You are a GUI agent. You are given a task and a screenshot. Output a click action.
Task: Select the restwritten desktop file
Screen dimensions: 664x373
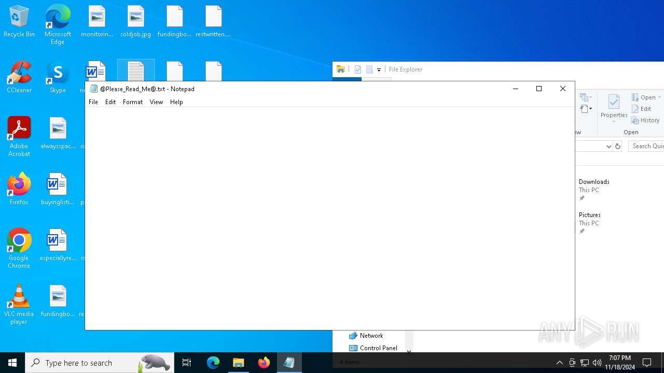tap(213, 22)
